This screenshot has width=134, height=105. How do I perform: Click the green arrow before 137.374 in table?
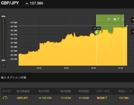(x=40, y=98)
